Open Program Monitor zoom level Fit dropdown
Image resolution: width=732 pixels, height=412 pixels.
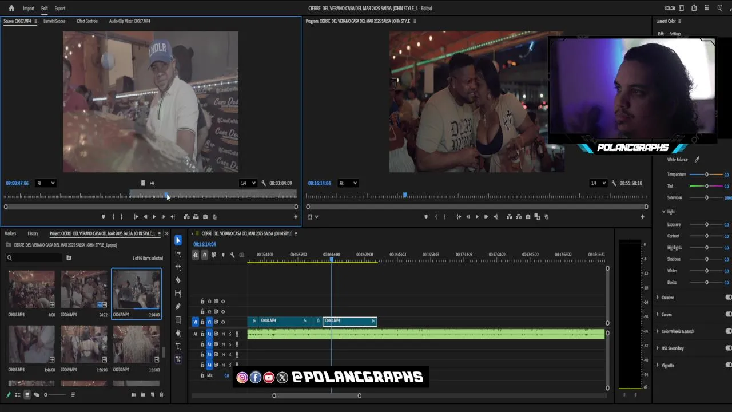click(x=348, y=183)
